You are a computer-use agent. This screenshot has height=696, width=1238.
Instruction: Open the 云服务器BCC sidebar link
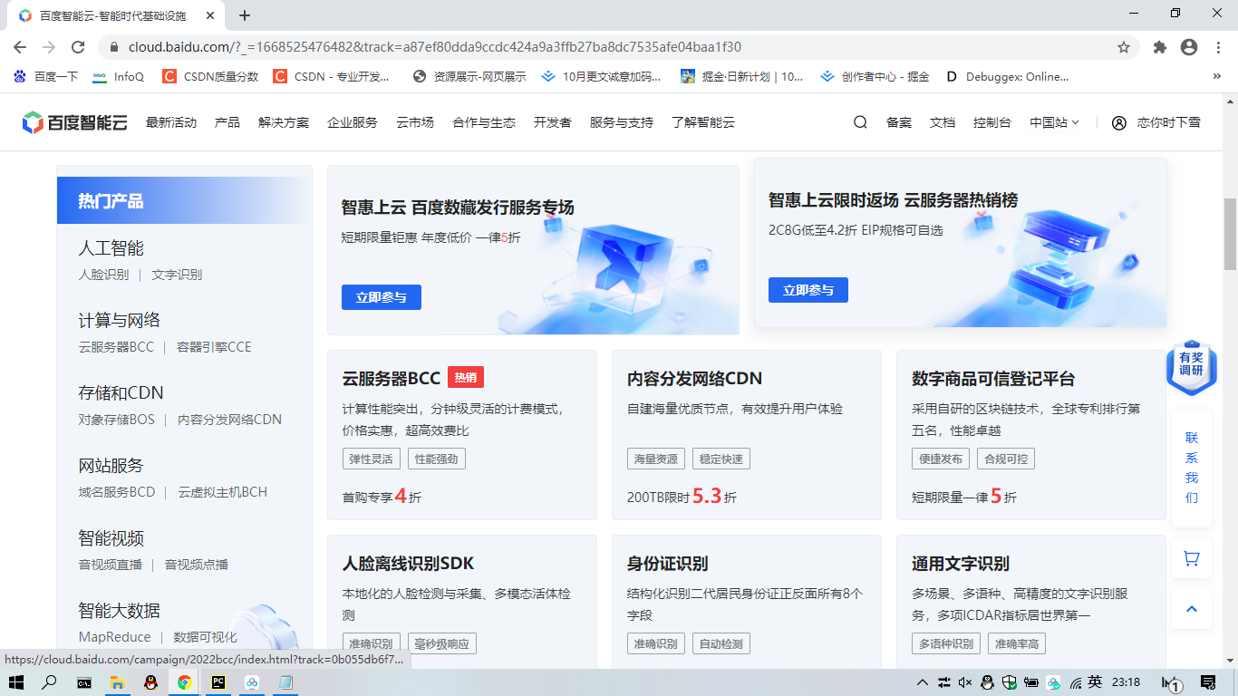[x=117, y=347]
